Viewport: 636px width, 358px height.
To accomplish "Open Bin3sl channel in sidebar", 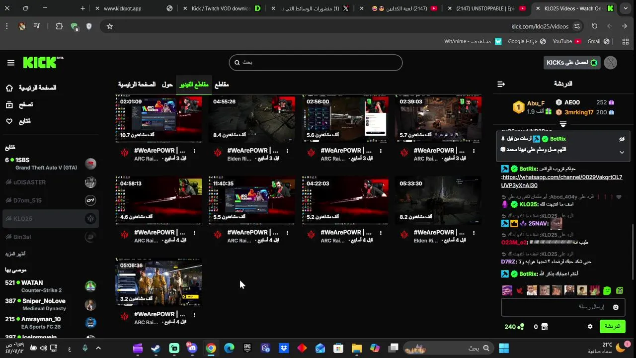I will click(x=50, y=237).
